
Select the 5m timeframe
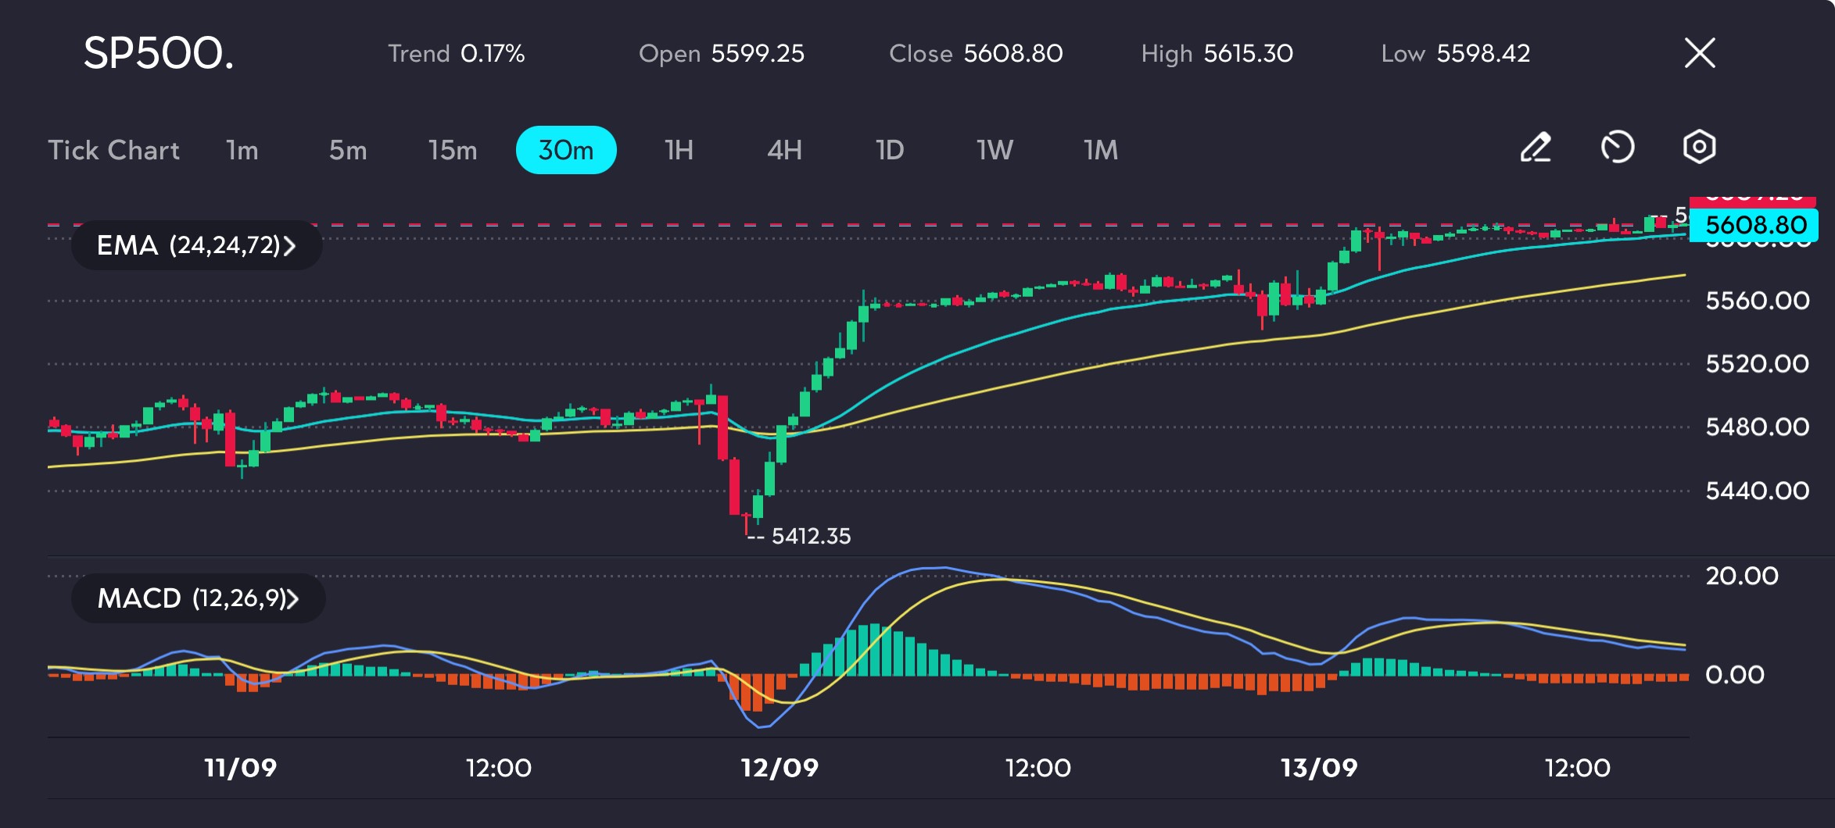348,150
